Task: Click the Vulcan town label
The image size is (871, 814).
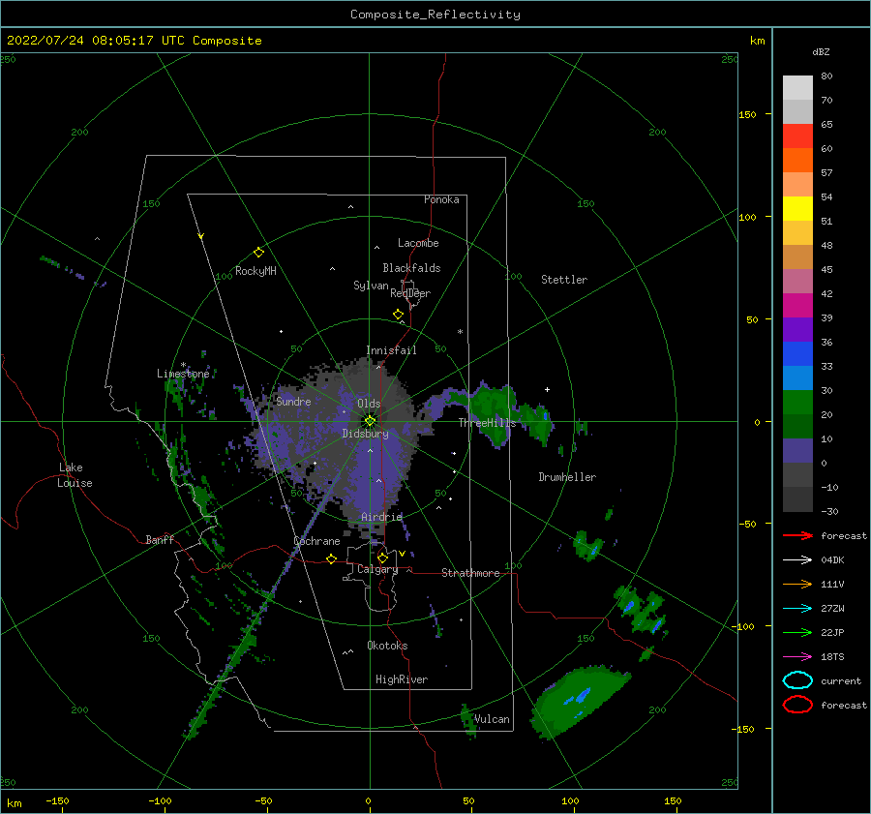Action: pos(492,719)
